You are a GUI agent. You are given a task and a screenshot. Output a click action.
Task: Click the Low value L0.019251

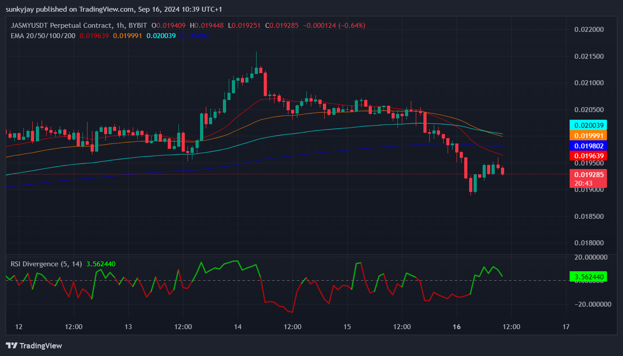coord(245,25)
